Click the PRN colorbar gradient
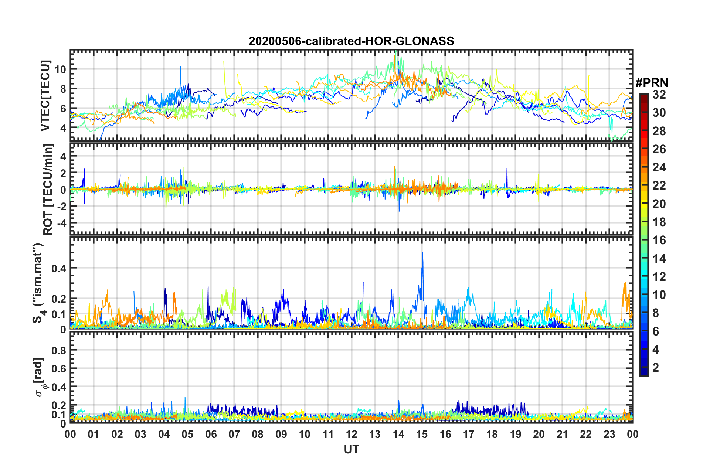 643,235
